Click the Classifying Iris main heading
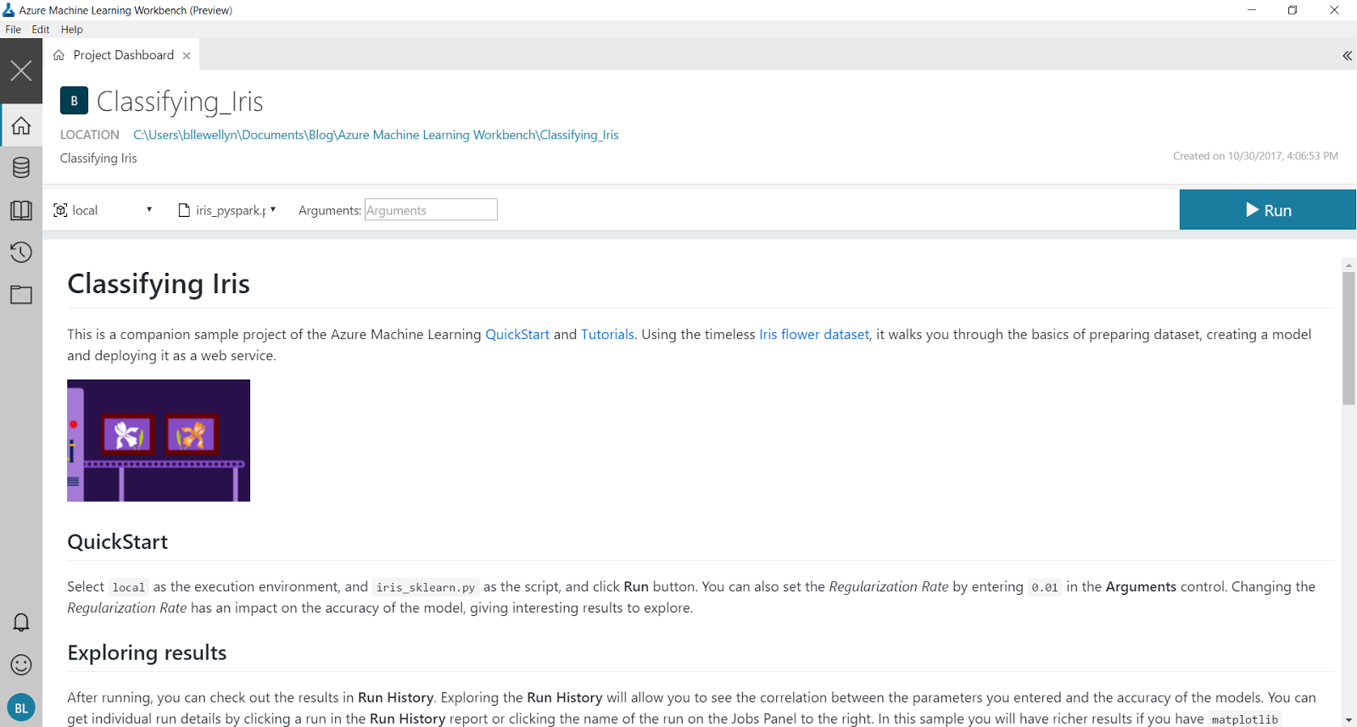The image size is (1357, 727). coord(159,284)
